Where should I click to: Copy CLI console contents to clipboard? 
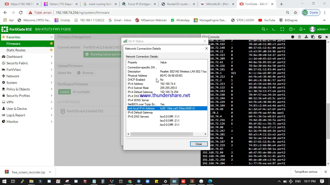point(313,37)
